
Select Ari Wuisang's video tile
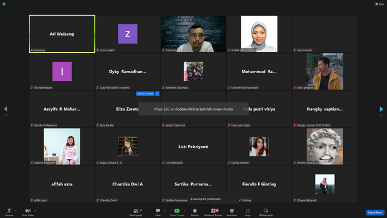(x=62, y=34)
